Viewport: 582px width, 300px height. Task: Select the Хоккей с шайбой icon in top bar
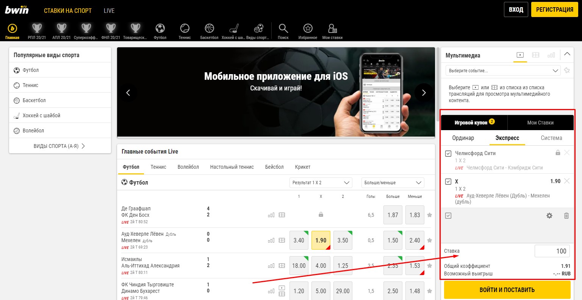pyautogui.click(x=234, y=28)
